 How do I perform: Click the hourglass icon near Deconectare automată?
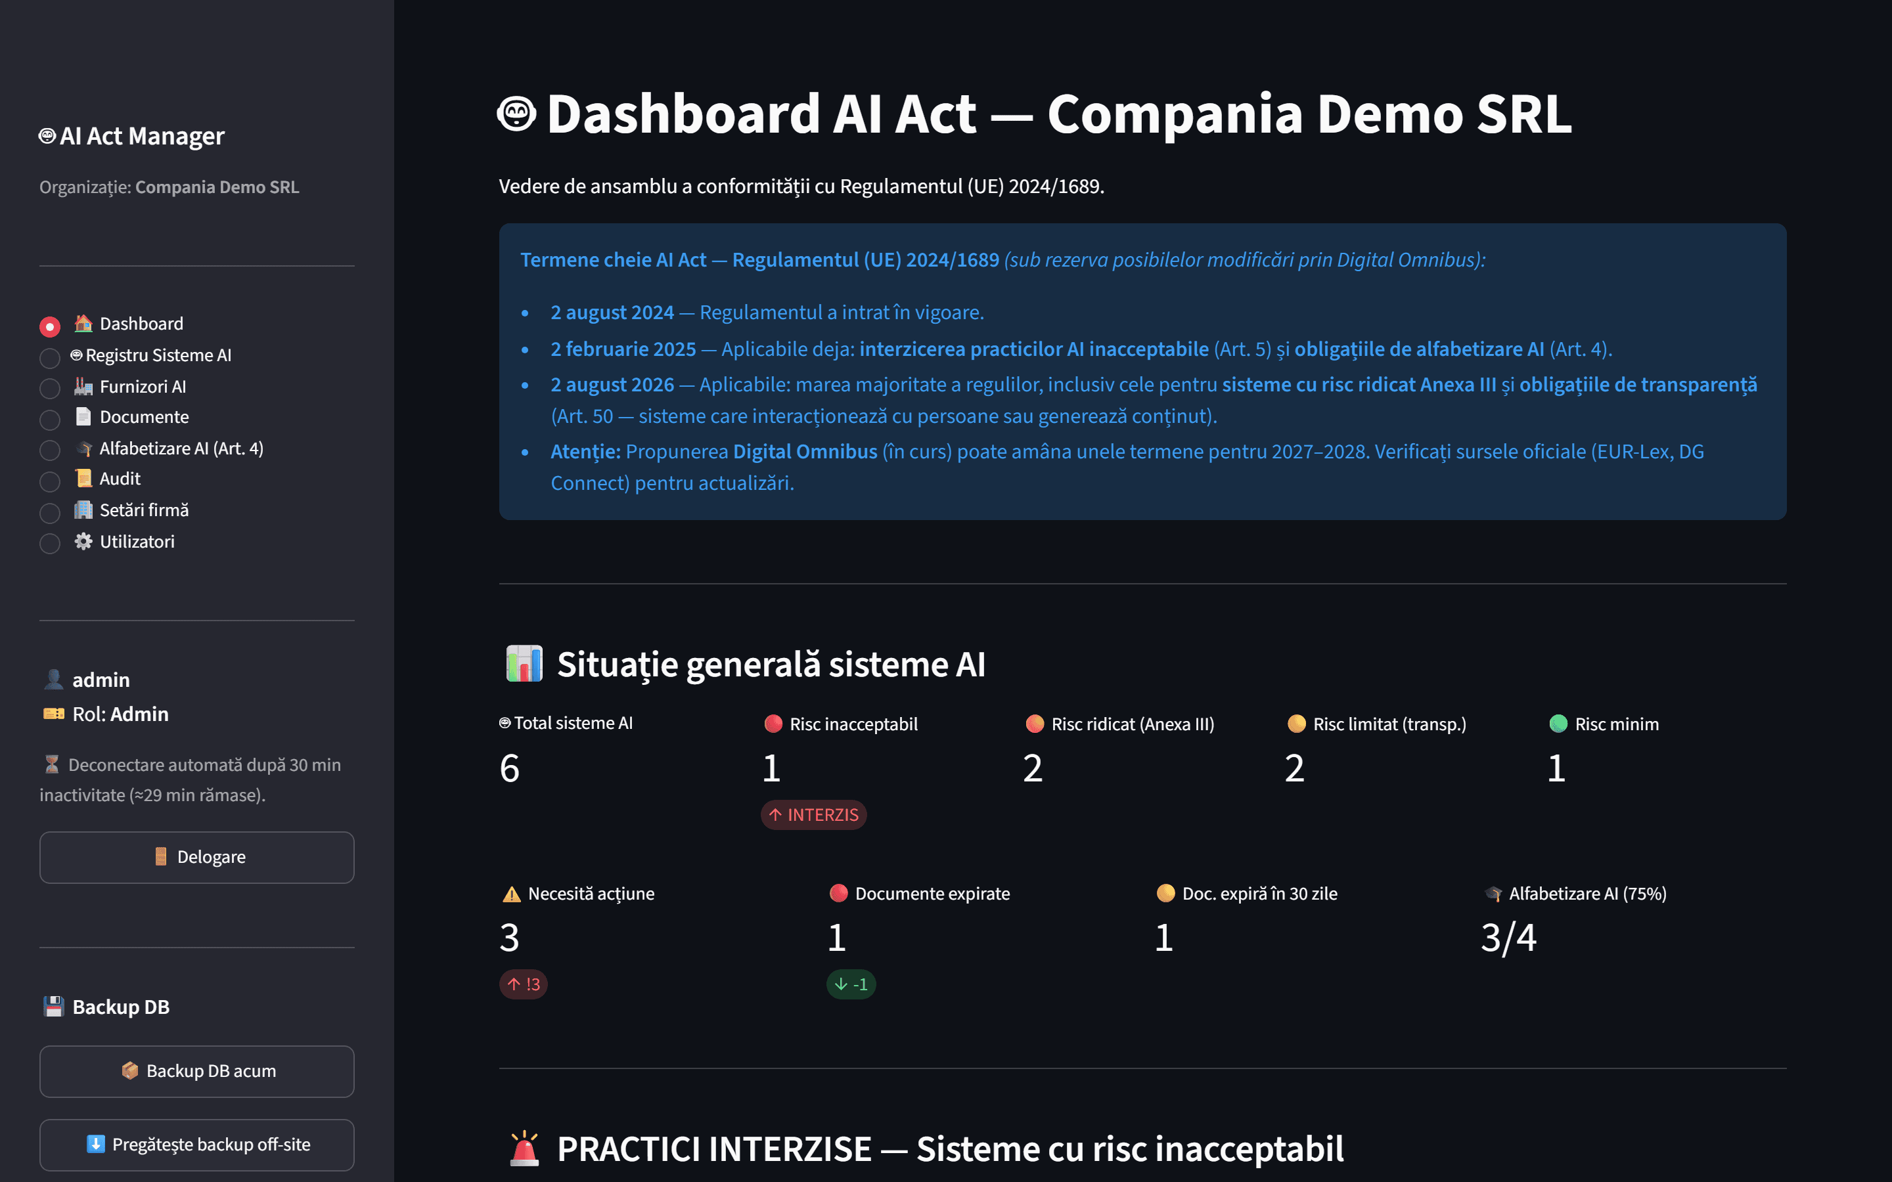(52, 764)
